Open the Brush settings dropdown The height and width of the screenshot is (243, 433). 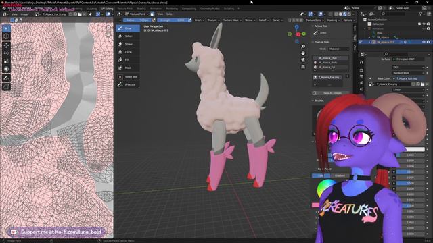click(x=199, y=20)
